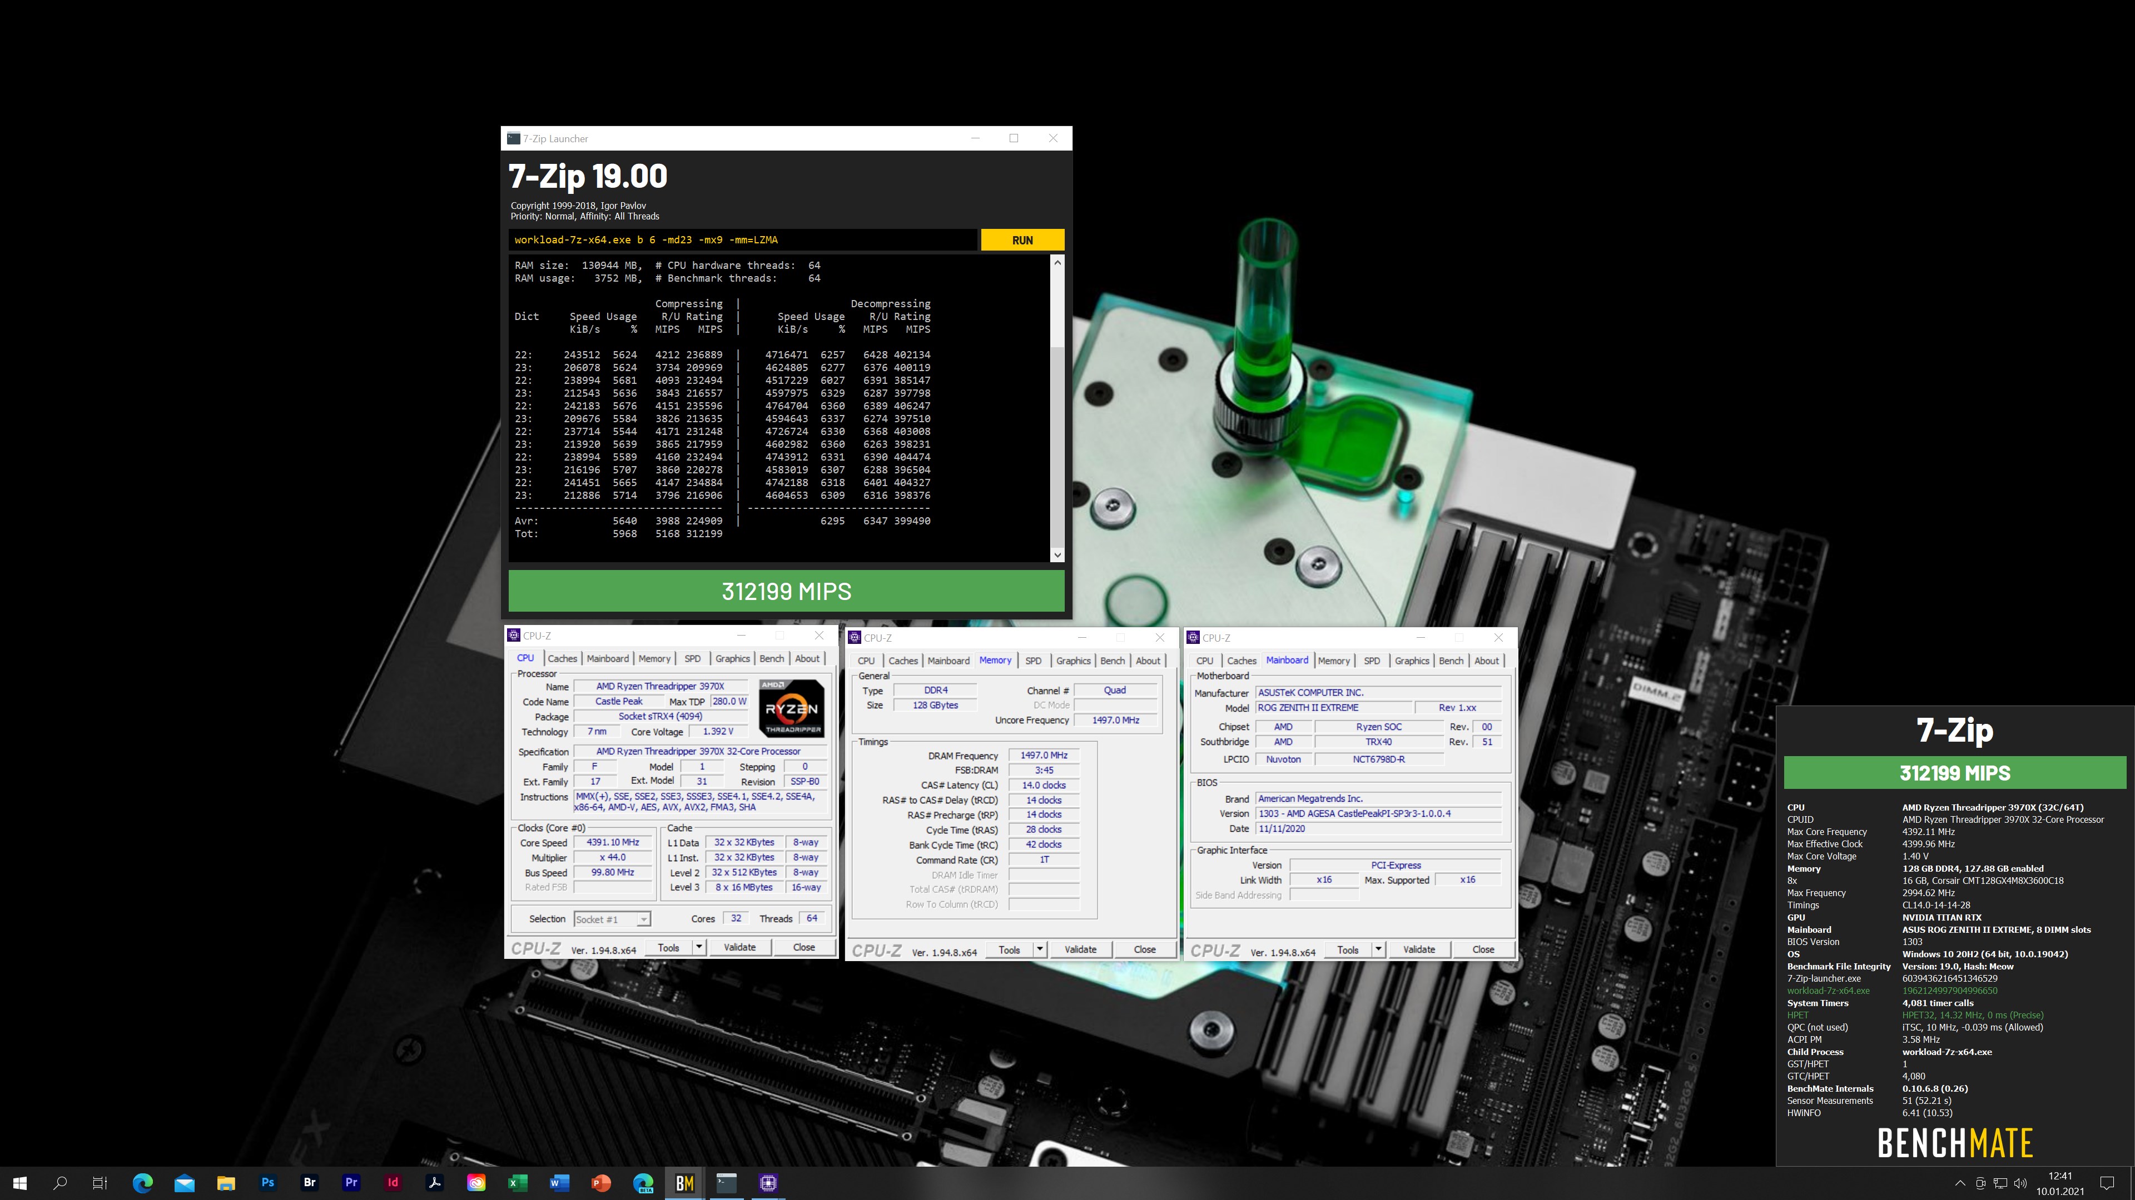Click Close in CPU-Z CPU window

(x=803, y=947)
